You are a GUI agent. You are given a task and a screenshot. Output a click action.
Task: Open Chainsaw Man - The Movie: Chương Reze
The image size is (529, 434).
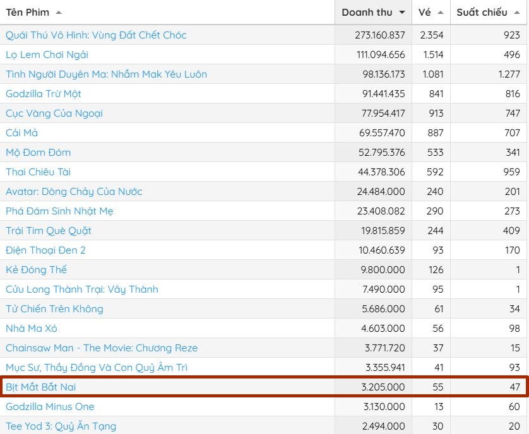pyautogui.click(x=102, y=348)
